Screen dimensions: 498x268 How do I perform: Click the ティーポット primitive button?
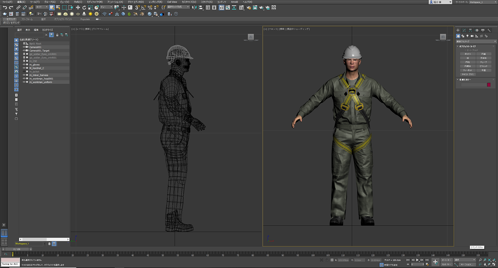pos(468,70)
